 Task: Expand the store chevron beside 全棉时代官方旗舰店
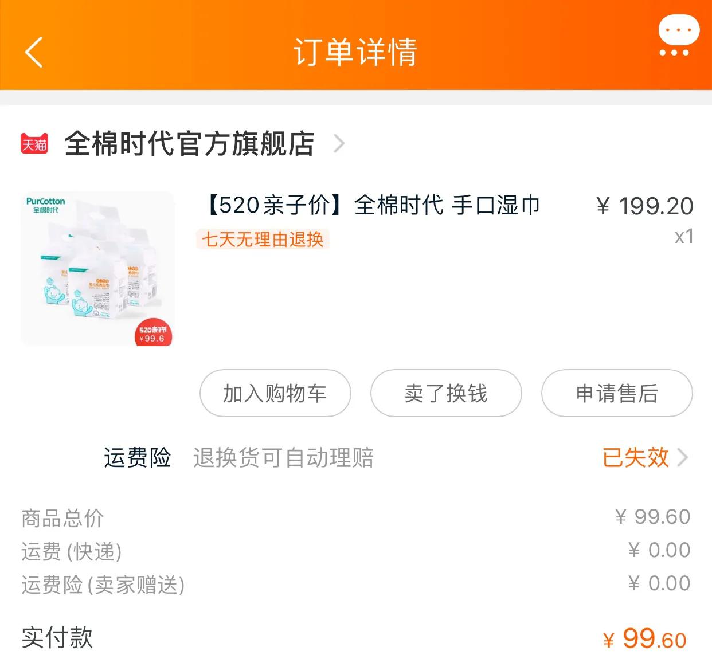point(339,144)
